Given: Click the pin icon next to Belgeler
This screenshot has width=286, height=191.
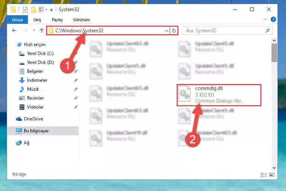Looking at the screenshot, I should coord(76,71).
